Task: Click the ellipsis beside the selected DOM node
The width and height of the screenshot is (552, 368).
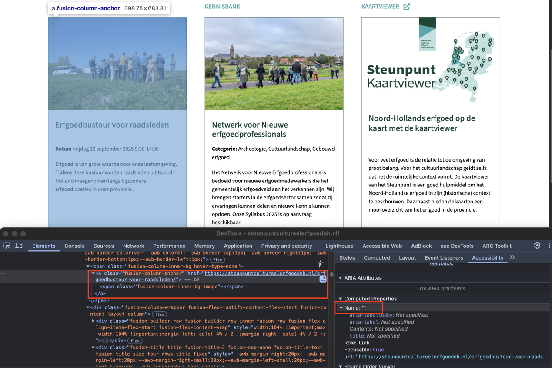Action: click(3, 273)
